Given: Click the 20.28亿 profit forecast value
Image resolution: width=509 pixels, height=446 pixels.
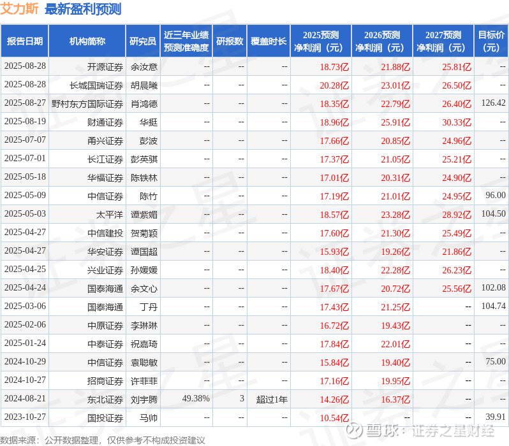Looking at the screenshot, I should point(334,85).
